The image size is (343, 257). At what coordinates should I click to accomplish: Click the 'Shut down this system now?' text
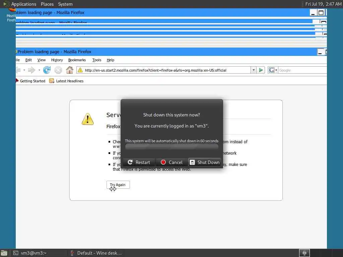tap(171, 115)
